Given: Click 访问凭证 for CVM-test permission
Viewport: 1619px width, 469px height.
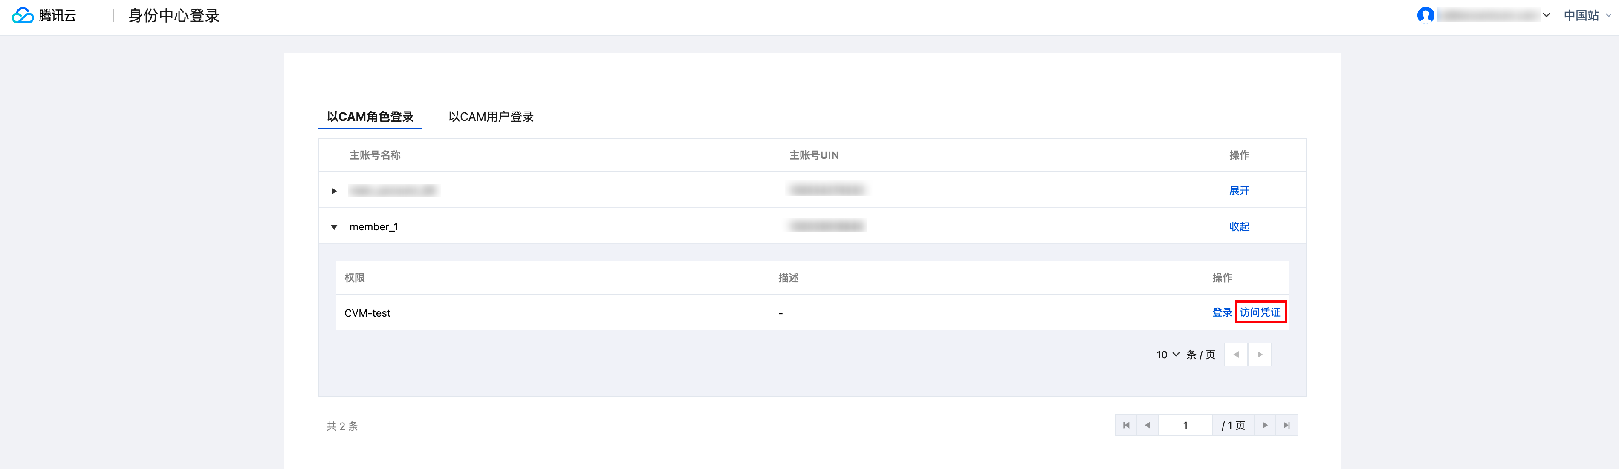Looking at the screenshot, I should click(x=1260, y=312).
